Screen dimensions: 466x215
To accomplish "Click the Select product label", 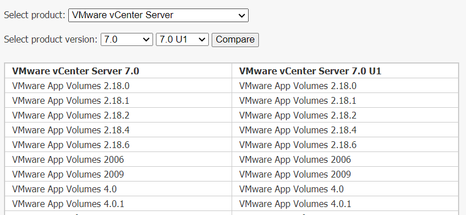I will pos(35,15).
